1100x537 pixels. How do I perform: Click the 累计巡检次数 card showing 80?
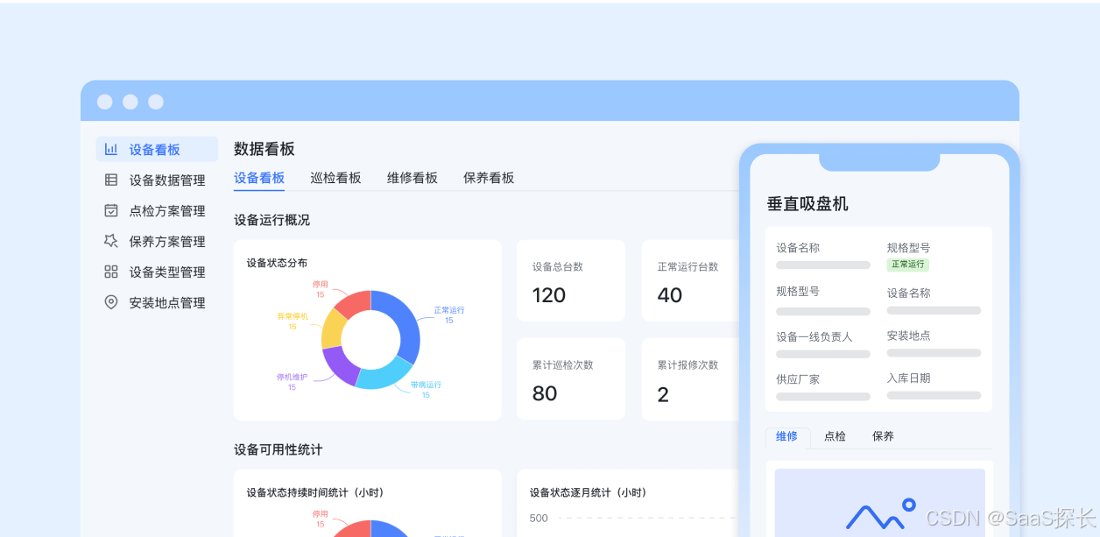(571, 379)
